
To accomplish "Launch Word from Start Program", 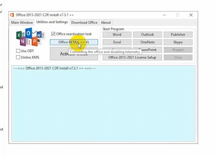I will [117, 35].
